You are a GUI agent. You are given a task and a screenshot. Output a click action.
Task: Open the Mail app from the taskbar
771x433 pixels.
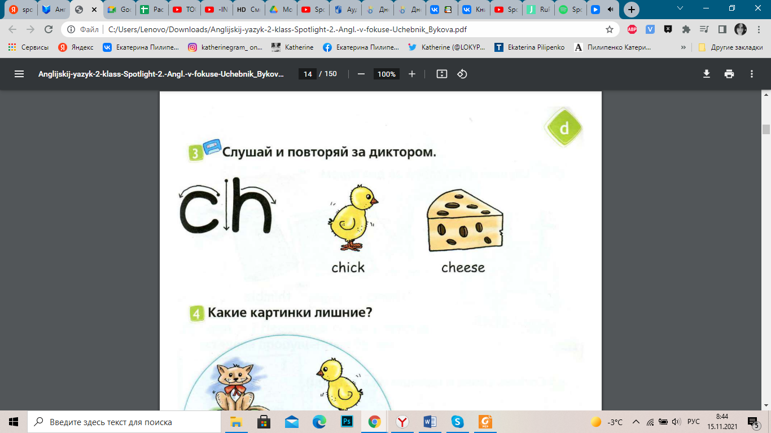point(291,422)
